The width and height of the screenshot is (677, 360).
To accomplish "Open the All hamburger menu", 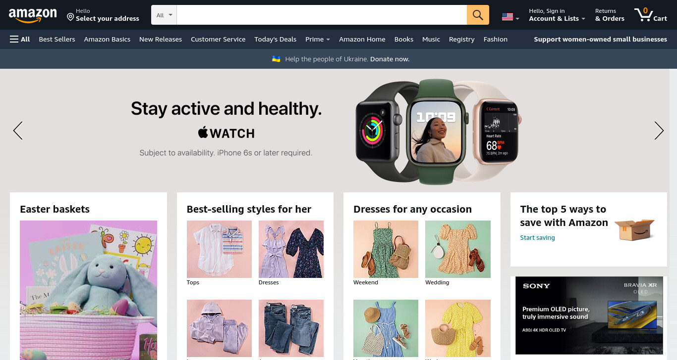I will pos(20,39).
